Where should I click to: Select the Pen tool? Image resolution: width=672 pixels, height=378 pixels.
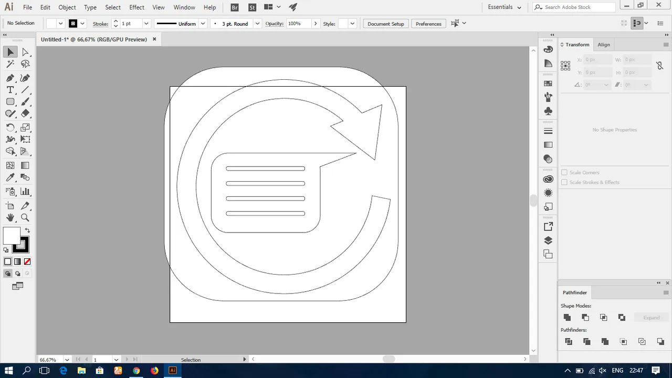pos(10,78)
